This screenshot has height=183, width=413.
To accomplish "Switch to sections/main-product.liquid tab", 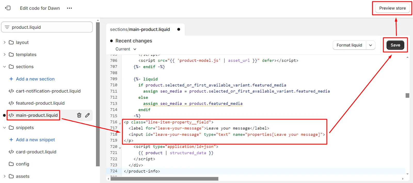I will click(x=140, y=29).
